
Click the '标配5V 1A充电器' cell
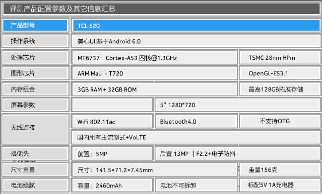tap(280, 185)
